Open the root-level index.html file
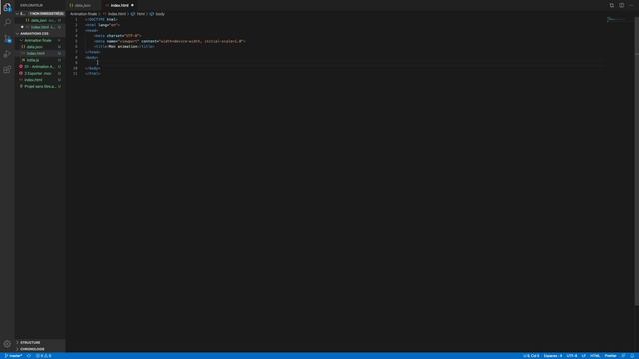Viewport: 639px width, 359px height. [x=40, y=80]
